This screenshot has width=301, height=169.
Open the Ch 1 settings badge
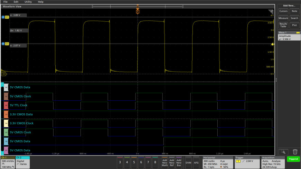[x=7, y=161]
